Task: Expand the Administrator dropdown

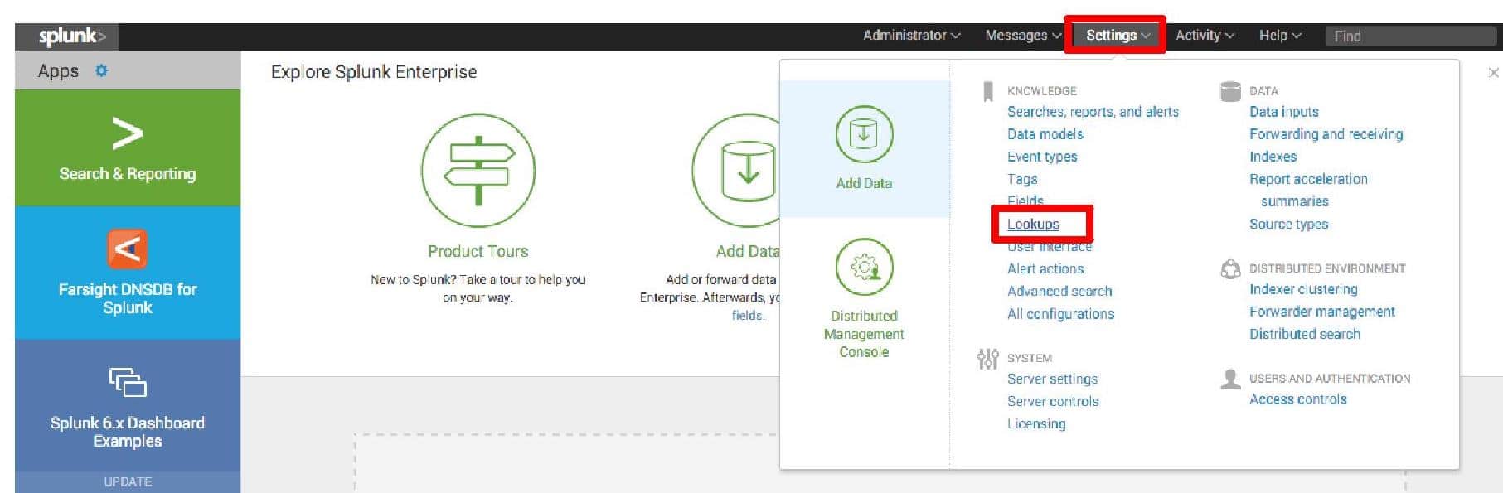Action: 911,35
